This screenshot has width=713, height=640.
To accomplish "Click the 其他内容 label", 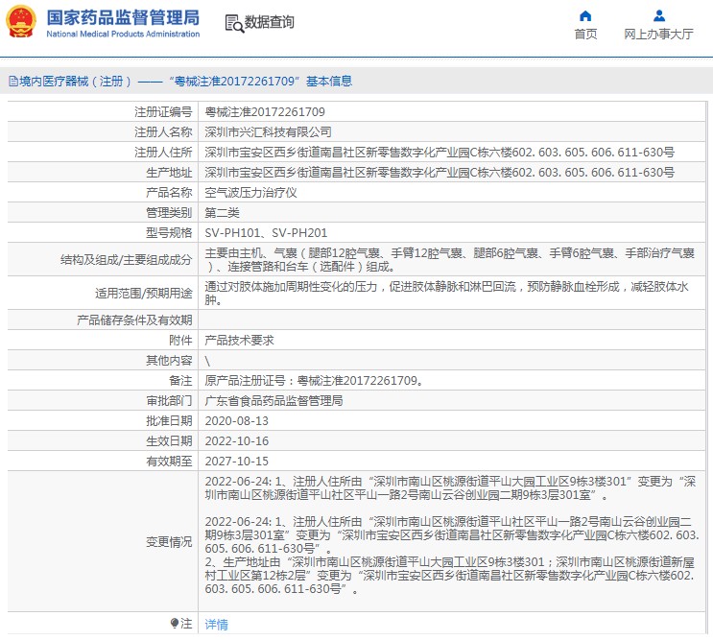I will click(169, 361).
